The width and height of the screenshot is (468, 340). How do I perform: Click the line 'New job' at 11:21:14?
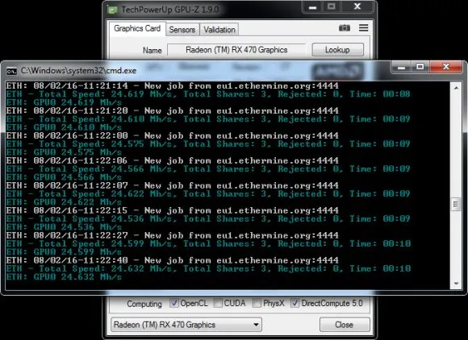pyautogui.click(x=172, y=86)
